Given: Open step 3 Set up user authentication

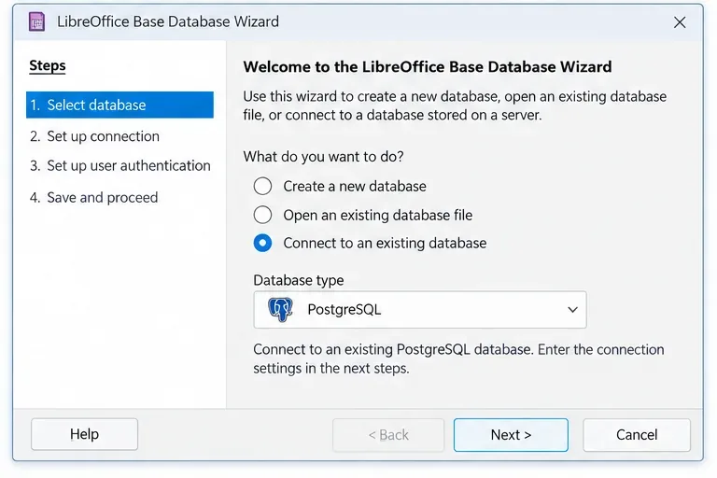Looking at the screenshot, I should click(119, 165).
